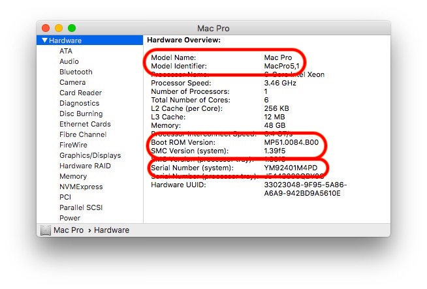Select Card Reader in sidebar
Viewport: 427px width, 289px height.
(x=80, y=93)
